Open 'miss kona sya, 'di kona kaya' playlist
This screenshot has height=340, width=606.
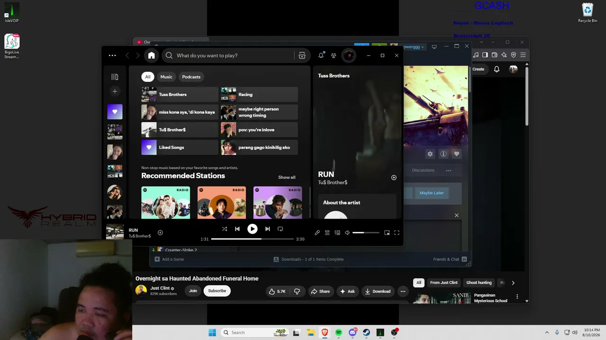180,112
